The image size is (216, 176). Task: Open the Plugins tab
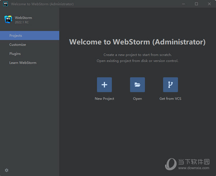[30, 54]
